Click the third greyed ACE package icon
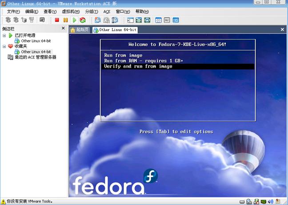 pyautogui.click(x=24, y=20)
